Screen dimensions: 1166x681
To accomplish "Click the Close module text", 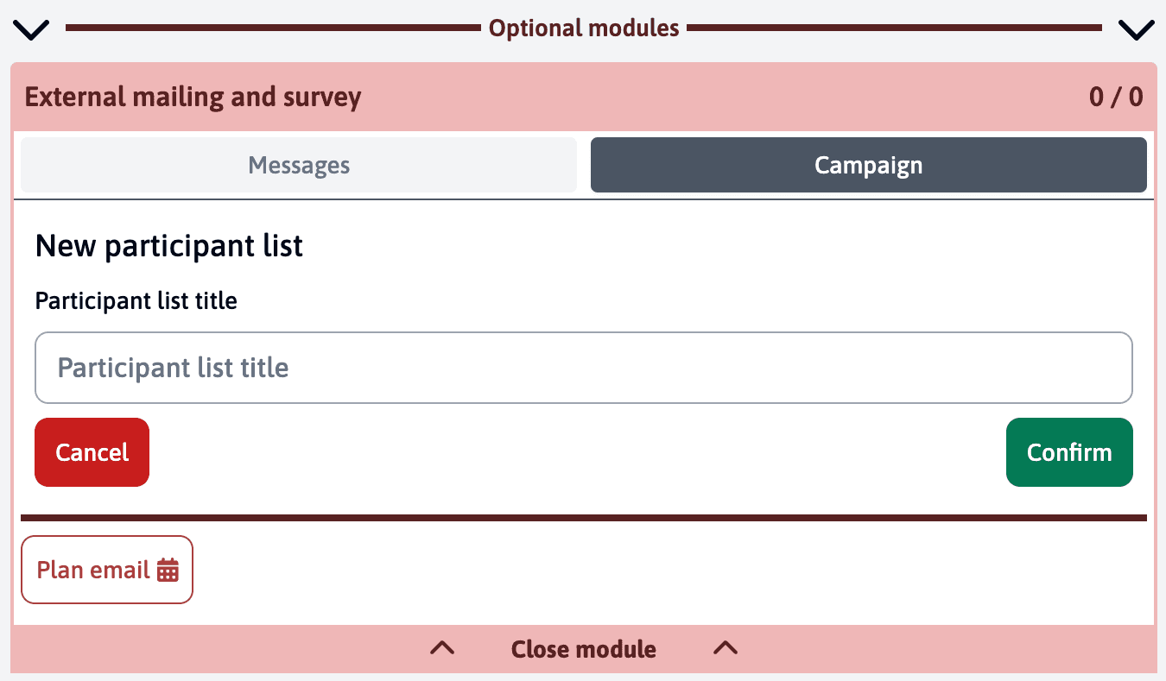I will tap(584, 649).
